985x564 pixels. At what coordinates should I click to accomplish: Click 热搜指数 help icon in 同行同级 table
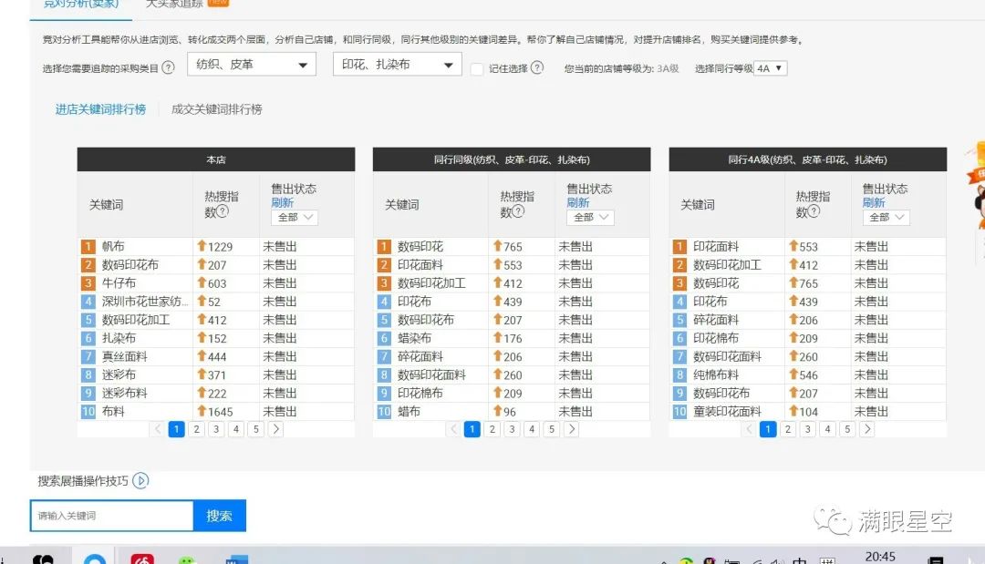click(518, 210)
